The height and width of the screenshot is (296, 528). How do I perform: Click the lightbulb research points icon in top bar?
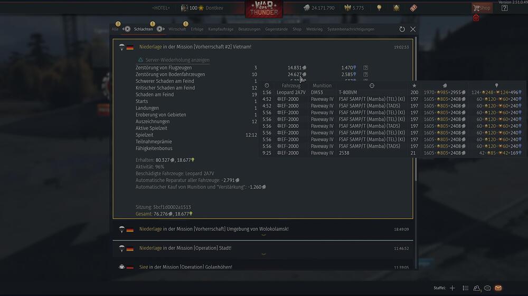click(x=379, y=8)
